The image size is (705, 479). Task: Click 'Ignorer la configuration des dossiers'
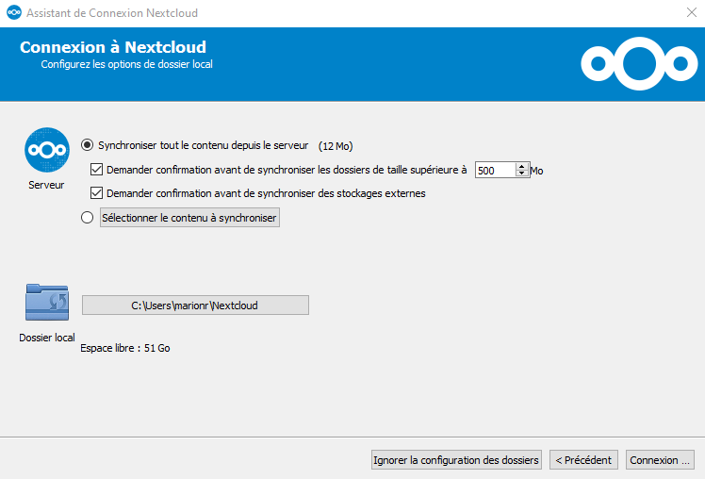456,460
